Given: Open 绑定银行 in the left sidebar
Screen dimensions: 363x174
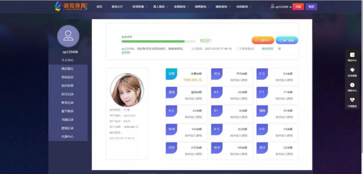Looking at the screenshot, I should [x=68, y=69].
